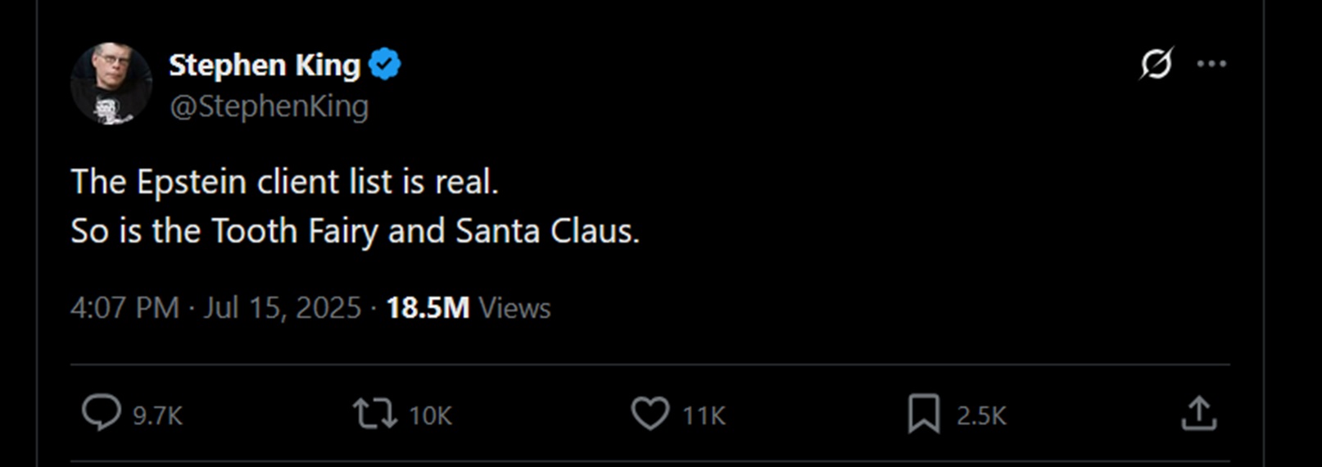Screen dimensions: 1322x467
Task: Click the 2.5K bookmarks count
Action: click(981, 415)
